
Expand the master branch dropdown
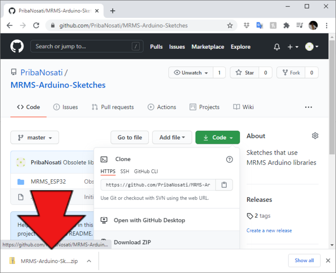pos(35,137)
